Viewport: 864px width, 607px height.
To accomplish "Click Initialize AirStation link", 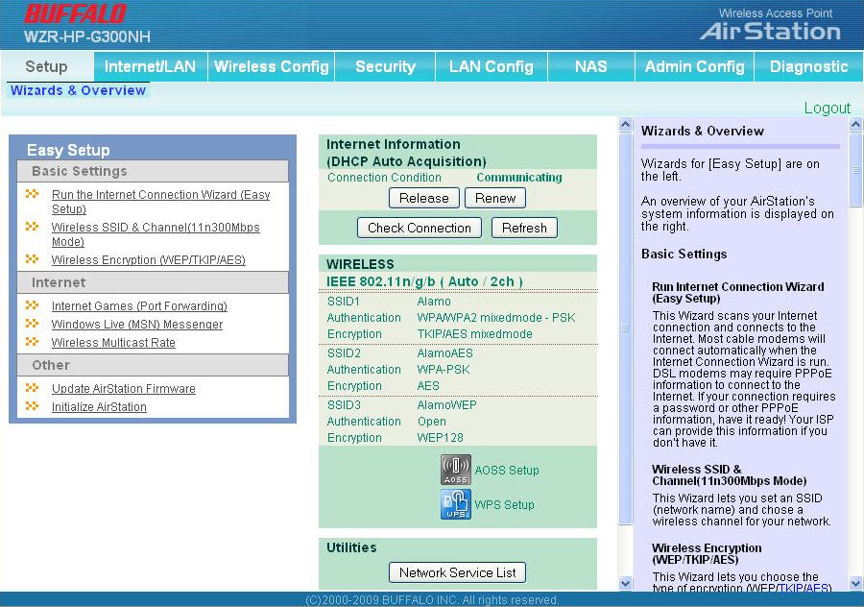I will click(x=99, y=407).
